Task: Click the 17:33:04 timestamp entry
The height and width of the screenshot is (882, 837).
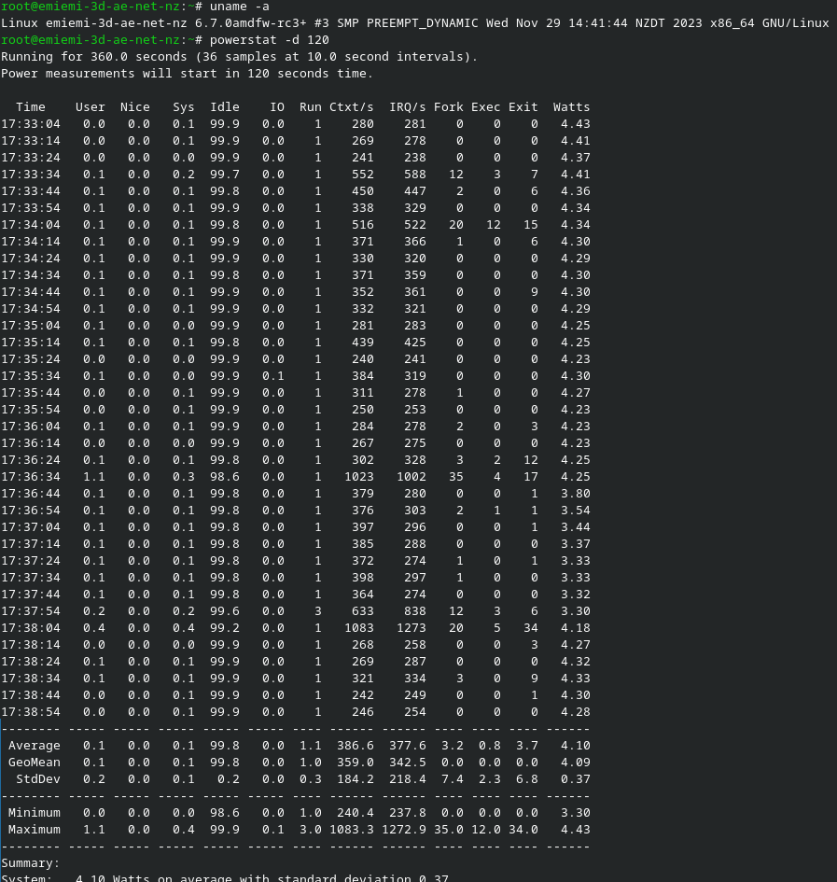Action: [x=31, y=123]
